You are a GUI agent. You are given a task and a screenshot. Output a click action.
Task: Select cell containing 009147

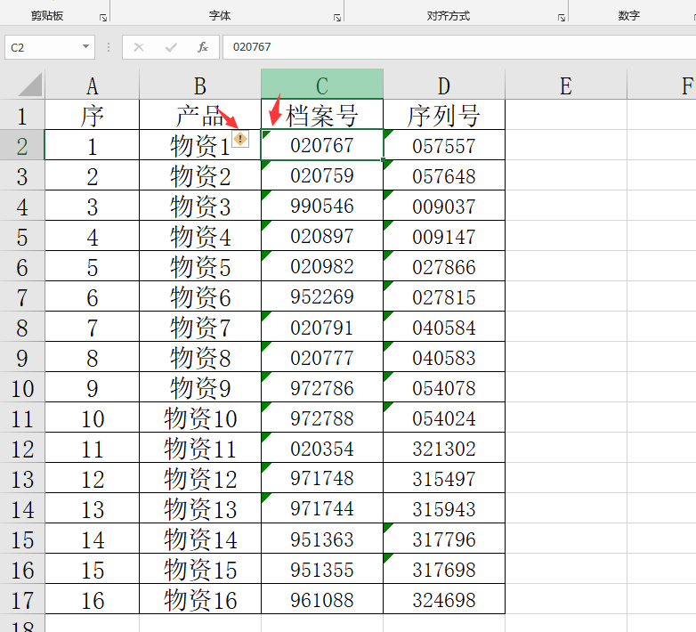pyautogui.click(x=444, y=236)
